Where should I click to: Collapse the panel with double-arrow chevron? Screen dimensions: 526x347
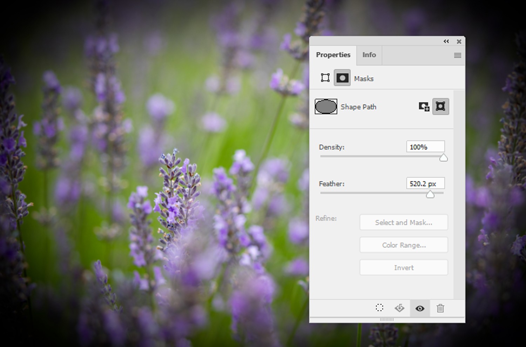tap(446, 41)
